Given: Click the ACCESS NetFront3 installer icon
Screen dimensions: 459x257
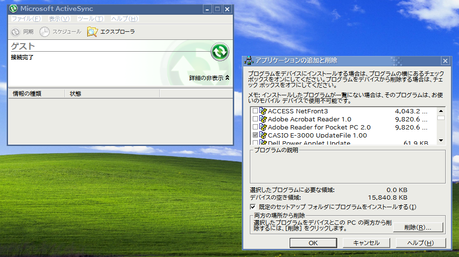Looking at the screenshot, I should [263, 111].
